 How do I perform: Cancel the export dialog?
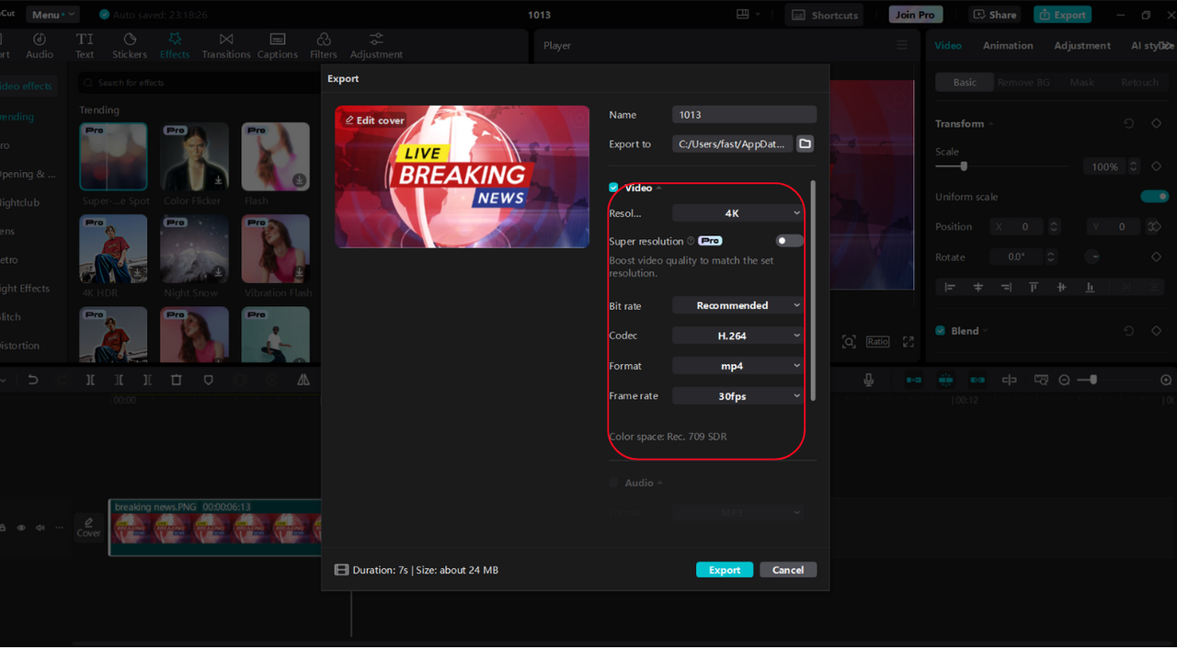coord(788,570)
